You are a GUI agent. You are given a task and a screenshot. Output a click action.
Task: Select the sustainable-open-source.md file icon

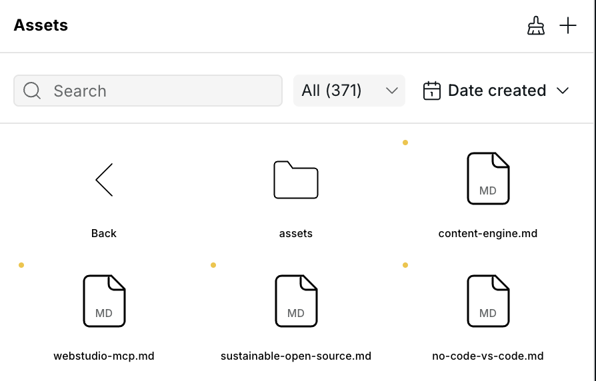point(296,301)
